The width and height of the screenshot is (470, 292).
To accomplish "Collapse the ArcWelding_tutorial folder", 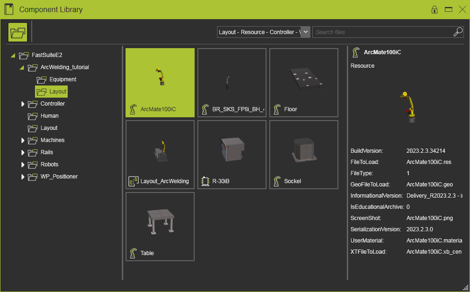I will pyautogui.click(x=21, y=68).
